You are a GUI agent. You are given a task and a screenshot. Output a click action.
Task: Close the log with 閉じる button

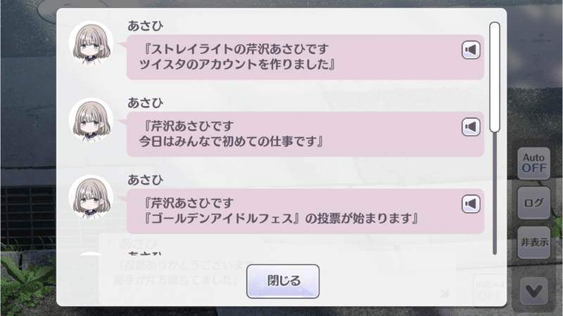click(283, 282)
